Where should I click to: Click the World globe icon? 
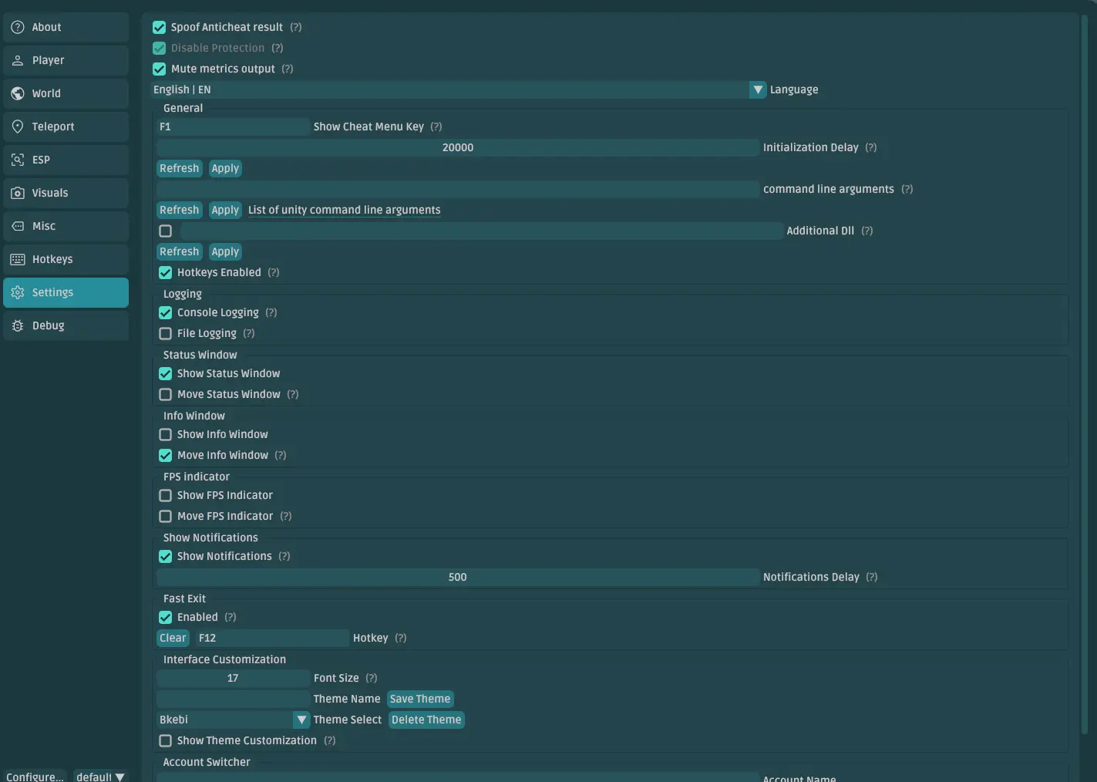pos(18,93)
